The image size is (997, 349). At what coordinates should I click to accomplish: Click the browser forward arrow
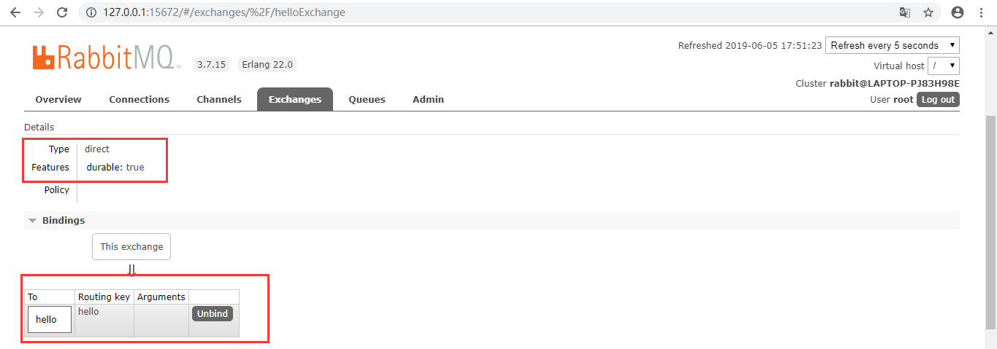point(39,12)
